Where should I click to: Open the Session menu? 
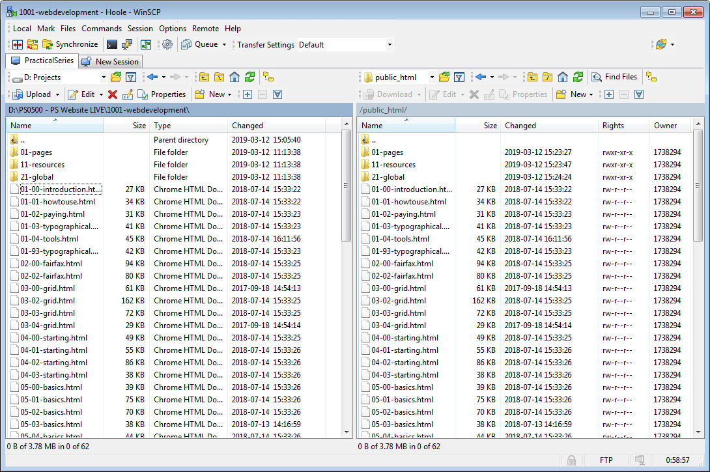pos(140,29)
